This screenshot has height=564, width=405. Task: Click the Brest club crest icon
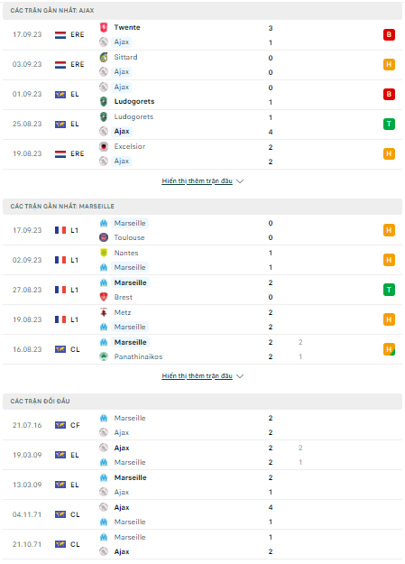104,297
